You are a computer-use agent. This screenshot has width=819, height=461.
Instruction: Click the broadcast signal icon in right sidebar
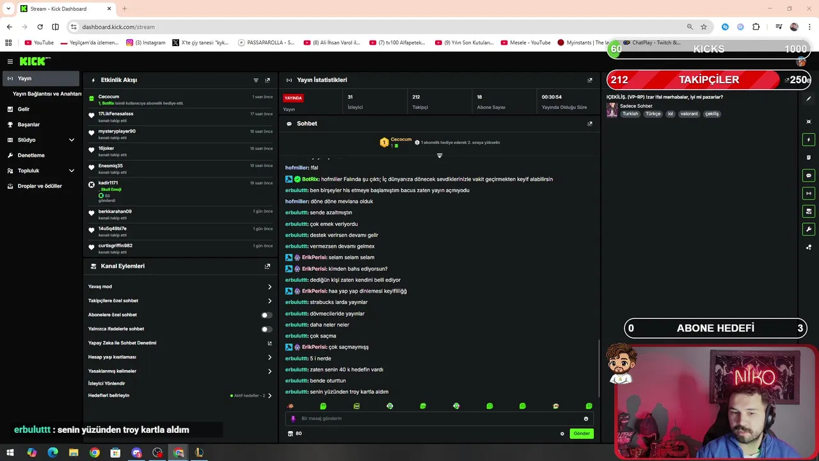pos(809,193)
